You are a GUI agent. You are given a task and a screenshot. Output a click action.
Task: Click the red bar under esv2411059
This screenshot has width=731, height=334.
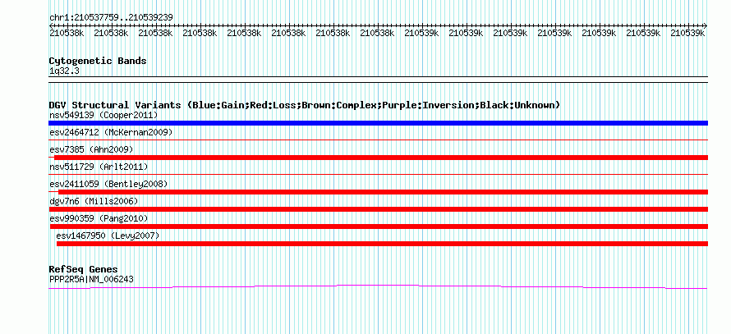(x=384, y=192)
